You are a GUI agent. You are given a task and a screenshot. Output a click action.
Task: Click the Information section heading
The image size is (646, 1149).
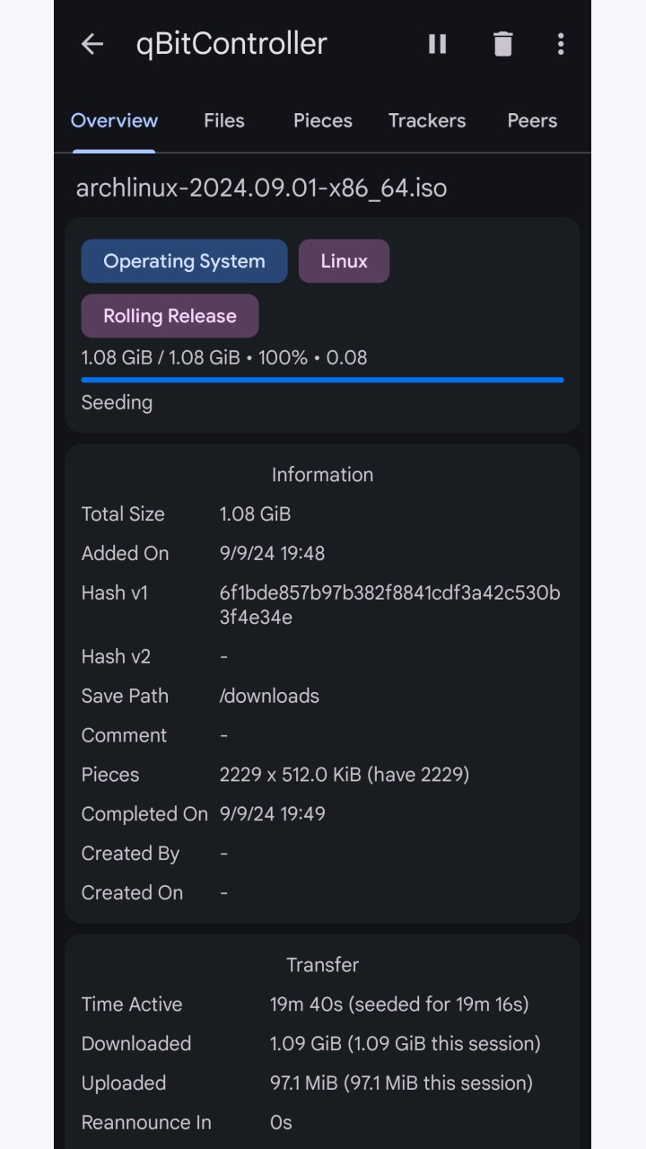coord(322,475)
